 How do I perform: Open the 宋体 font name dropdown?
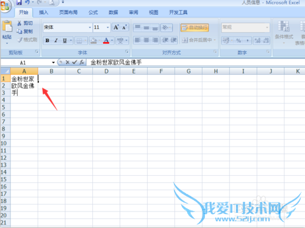[x=90, y=27]
